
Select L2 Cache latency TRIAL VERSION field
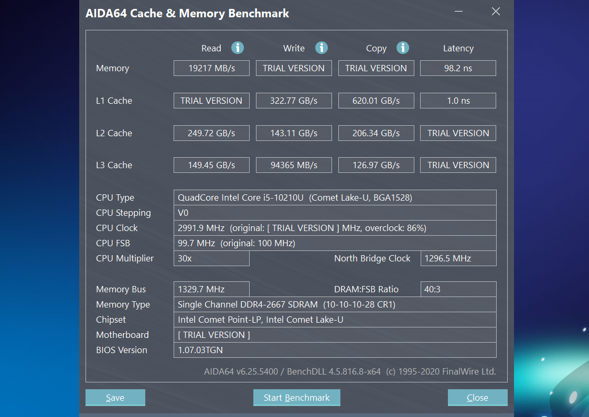458,133
